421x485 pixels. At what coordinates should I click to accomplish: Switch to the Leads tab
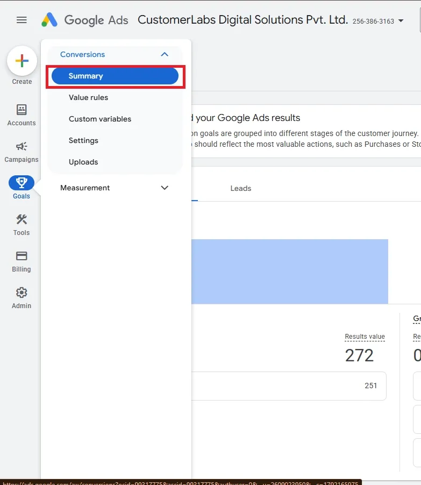(x=241, y=188)
